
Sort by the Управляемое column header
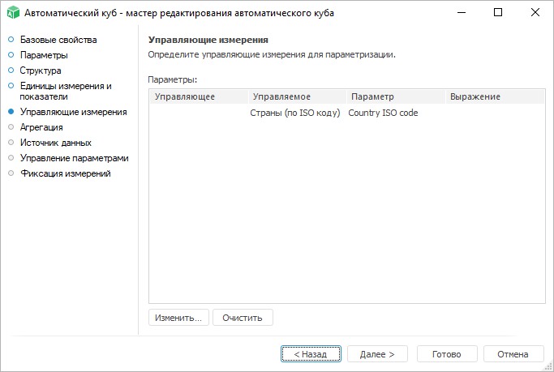297,96
